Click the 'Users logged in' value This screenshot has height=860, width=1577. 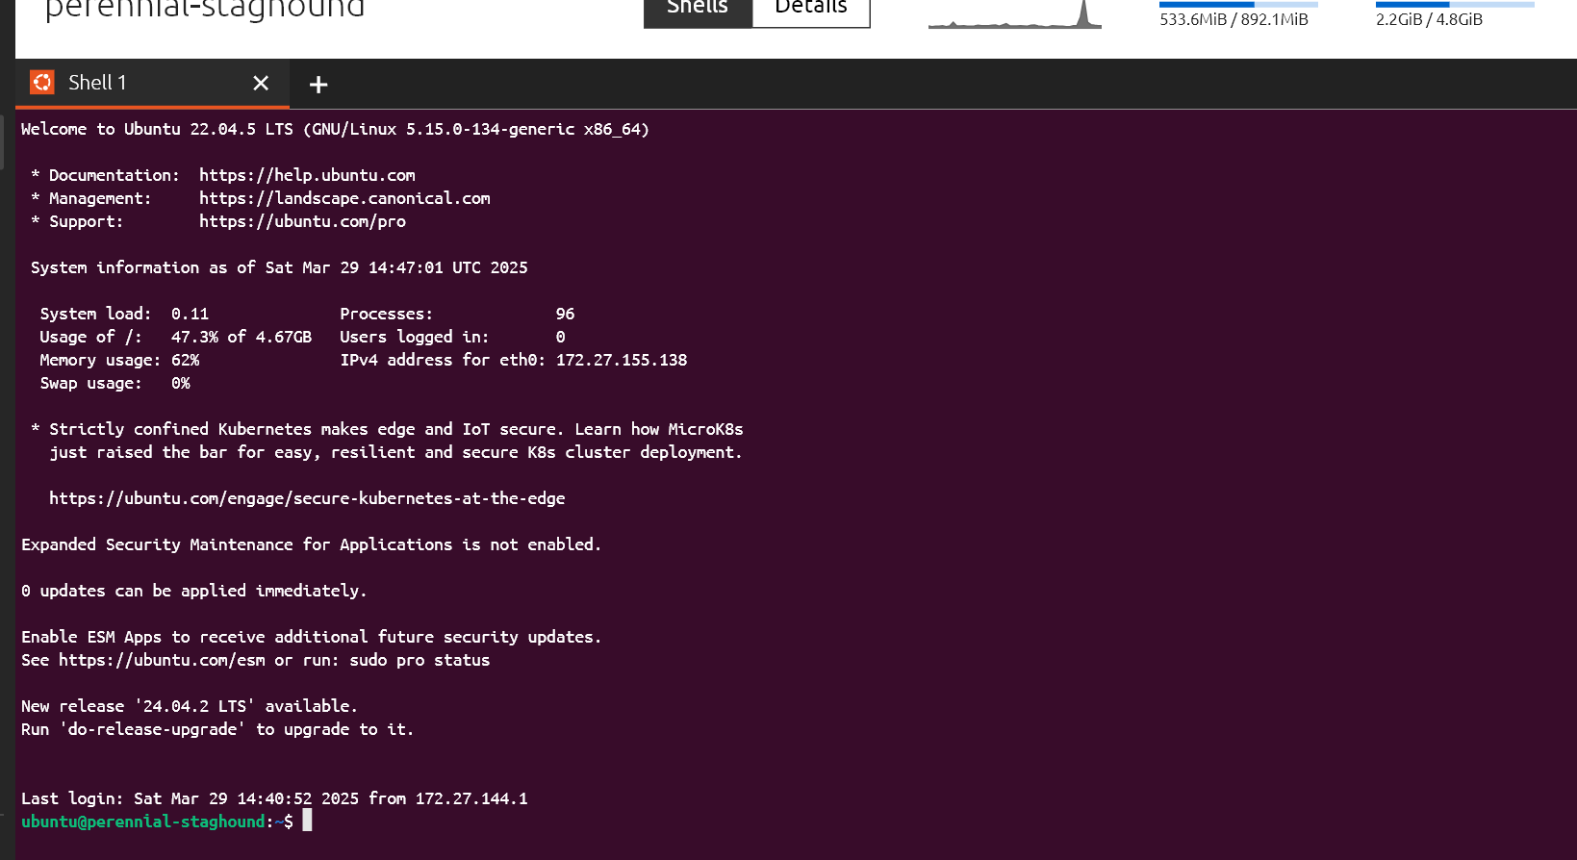(x=560, y=337)
